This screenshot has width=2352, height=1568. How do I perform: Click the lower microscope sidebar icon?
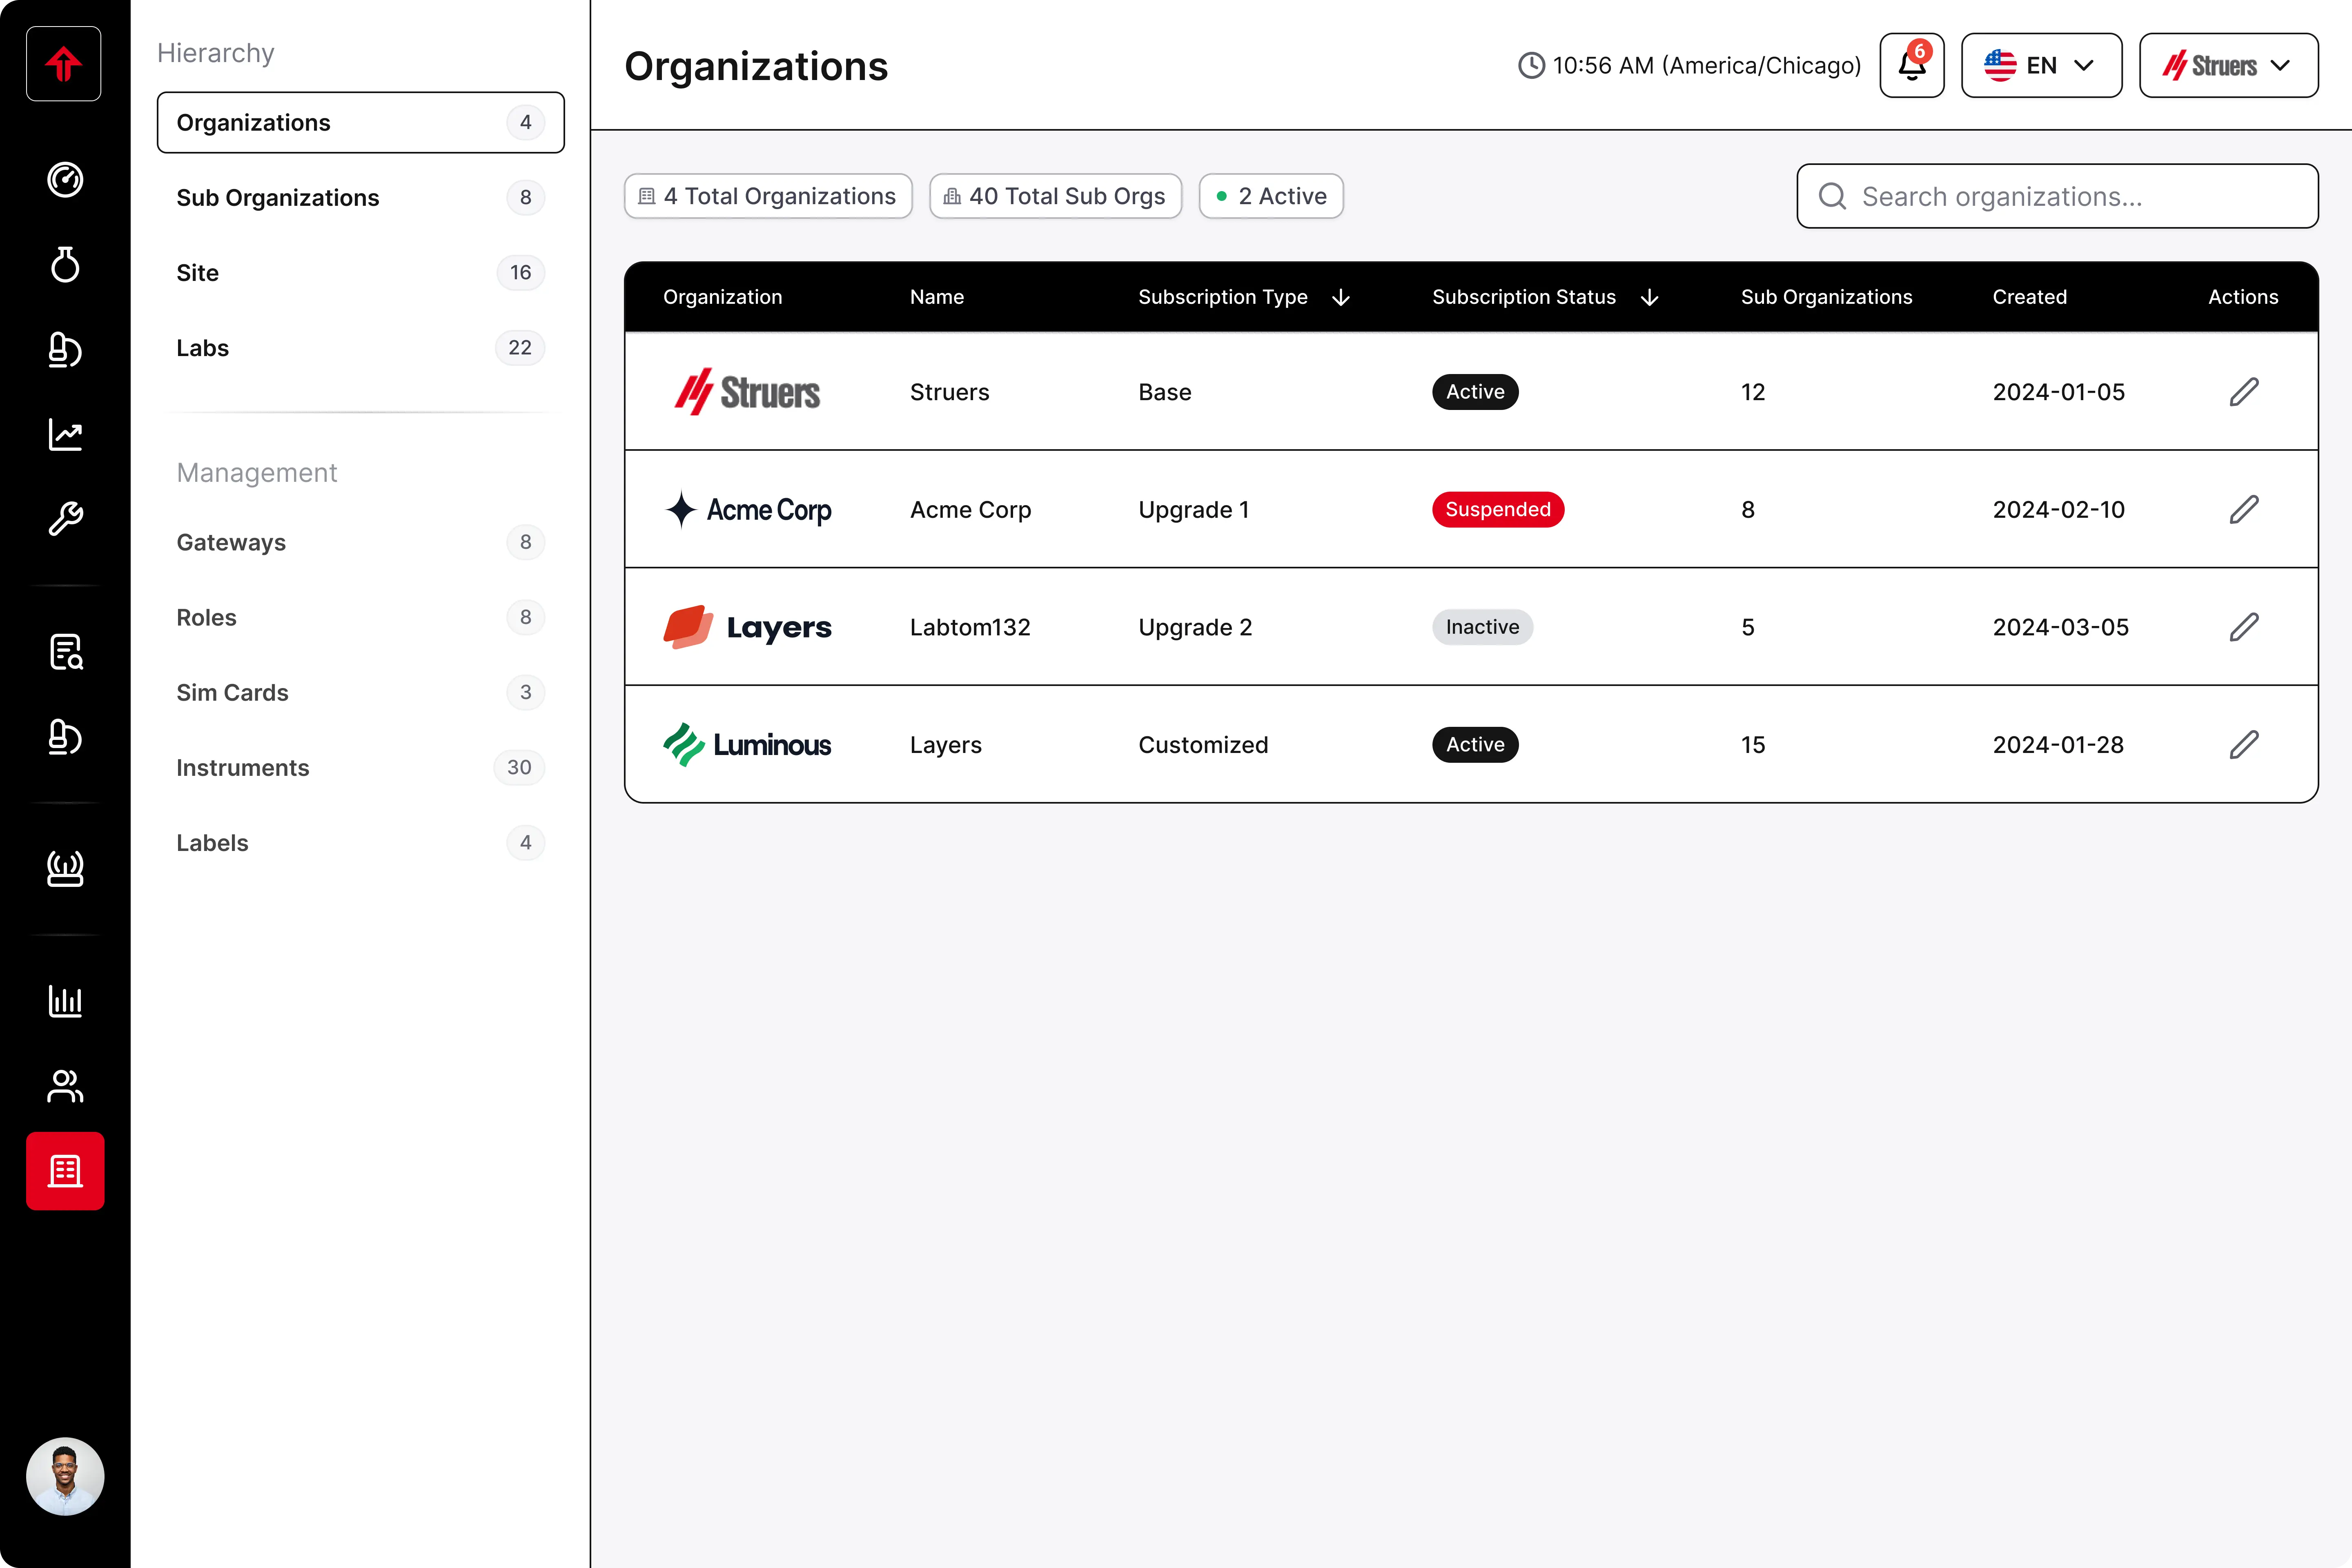[x=65, y=737]
